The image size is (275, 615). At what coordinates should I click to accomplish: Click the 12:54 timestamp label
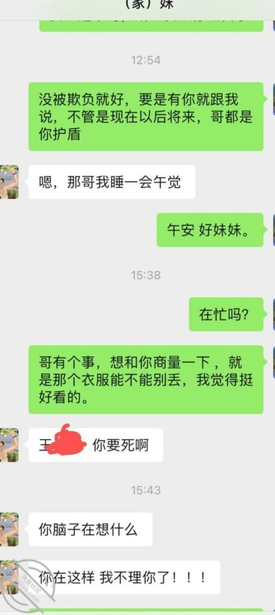pos(145,60)
